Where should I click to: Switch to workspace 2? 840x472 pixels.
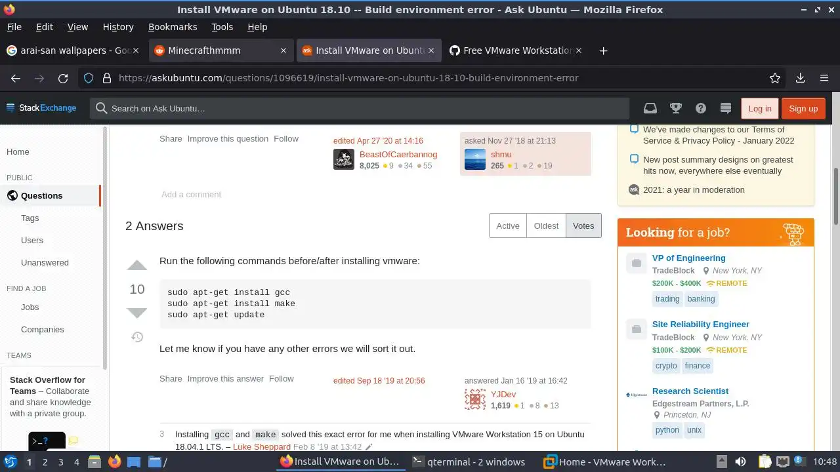[x=45, y=462]
